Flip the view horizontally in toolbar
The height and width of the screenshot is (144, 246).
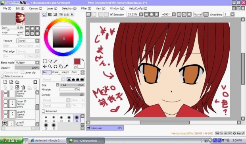(x=206, y=14)
